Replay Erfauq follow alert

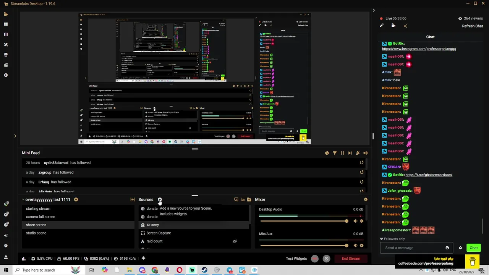361,182
